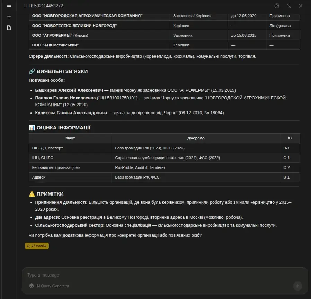Select the "RusProfile, Audit-it, Tenderer" source cell
The width and height of the screenshot is (311, 299).
140,167
